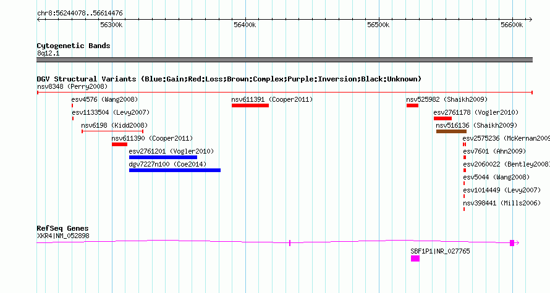Click the long red nsv8348 variant line
This screenshot has width=550, height=293.
(x=285, y=93)
